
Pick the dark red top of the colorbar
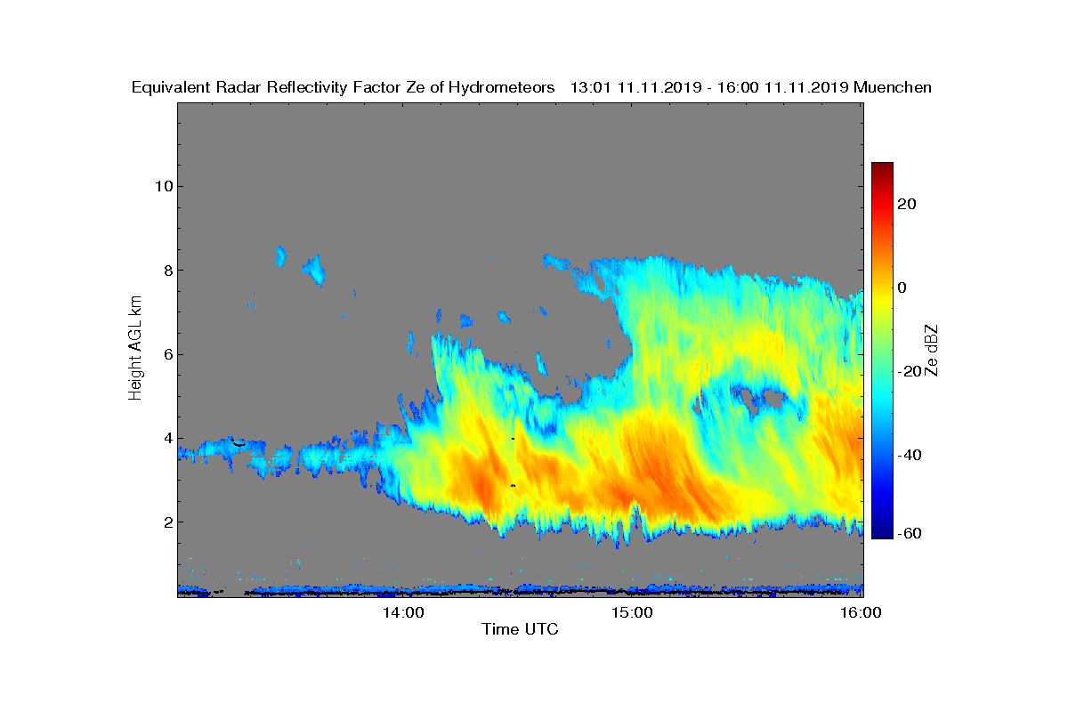882,167
